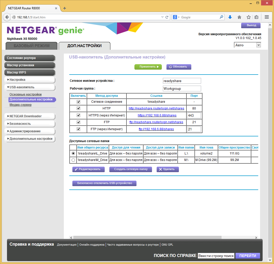The height and width of the screenshot is (264, 274).
Task: Click the page vertical scrollbar down arrow
Action: [270, 260]
